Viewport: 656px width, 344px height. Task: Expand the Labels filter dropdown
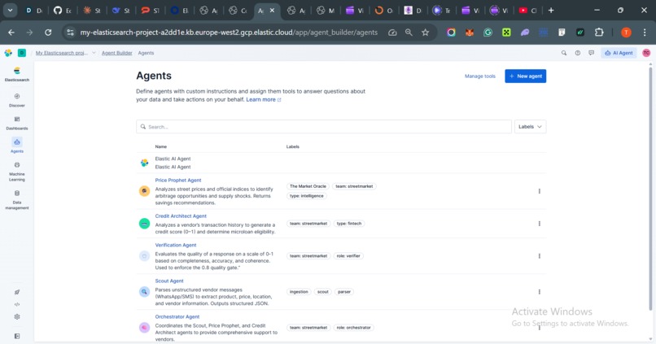click(x=530, y=127)
